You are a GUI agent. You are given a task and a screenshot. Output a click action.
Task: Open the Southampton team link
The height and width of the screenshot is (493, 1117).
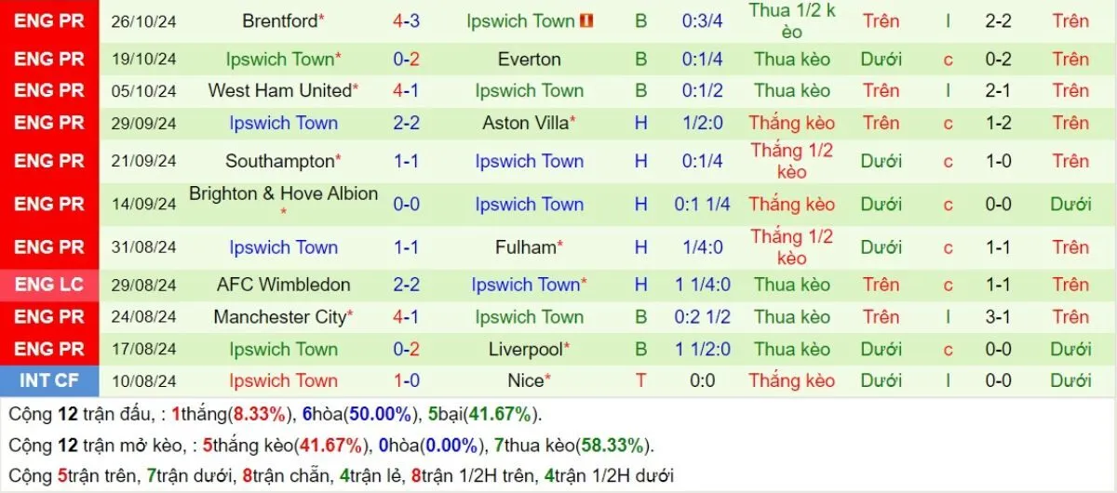pos(279,161)
